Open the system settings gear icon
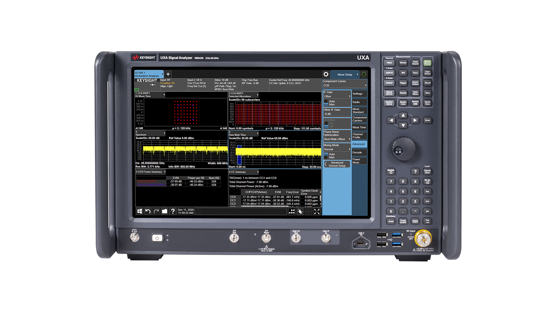Viewport: 555px width, 312px height. [x=326, y=75]
